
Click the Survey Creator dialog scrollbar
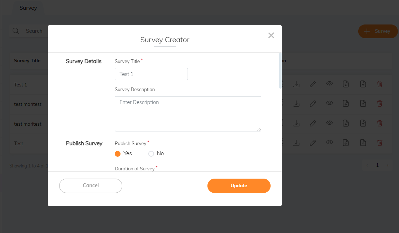coord(281,70)
